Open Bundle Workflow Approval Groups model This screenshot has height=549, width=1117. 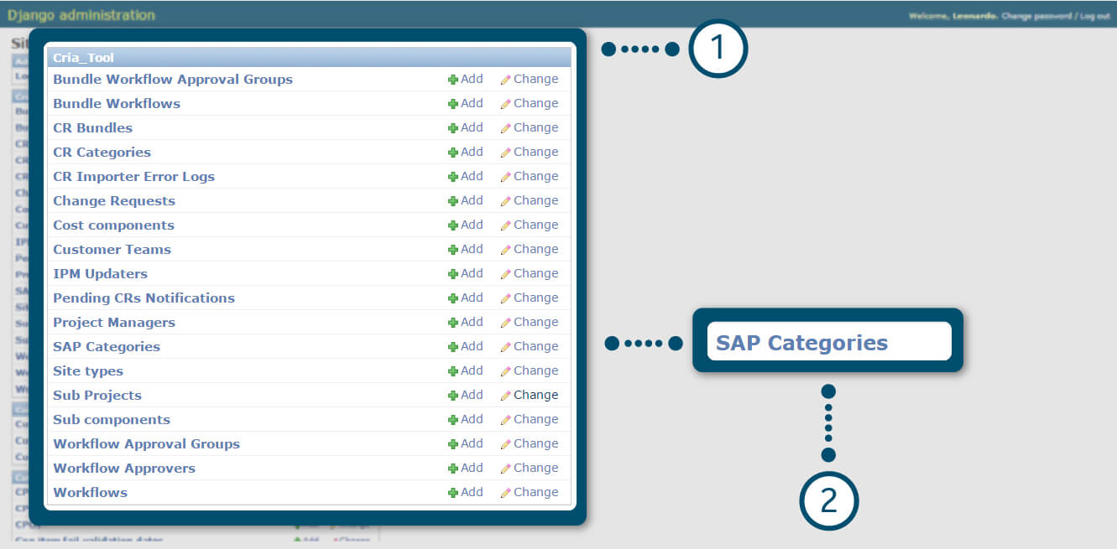(173, 80)
